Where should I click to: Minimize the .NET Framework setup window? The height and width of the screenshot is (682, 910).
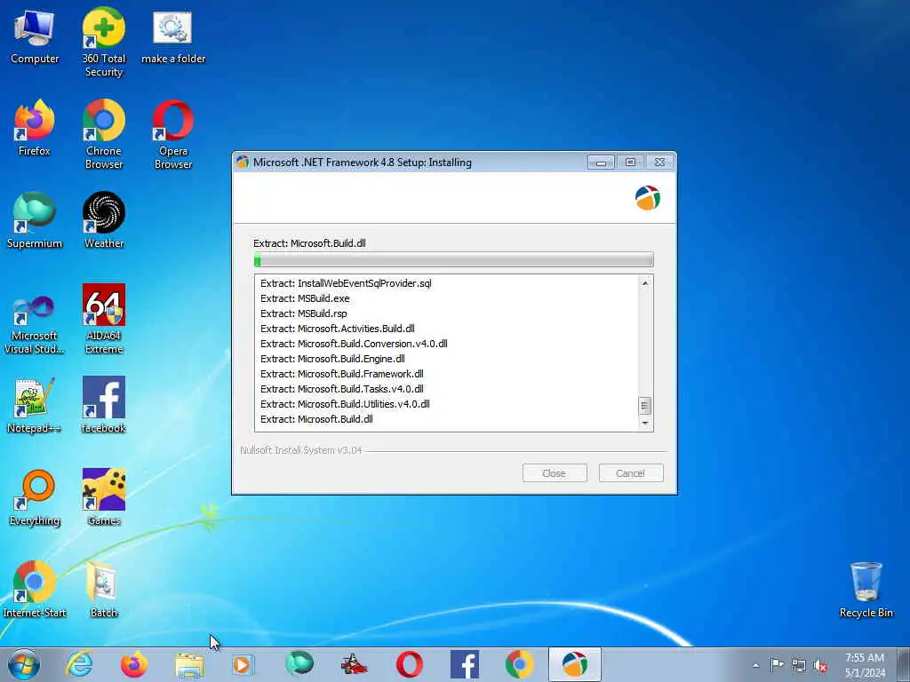coord(602,163)
